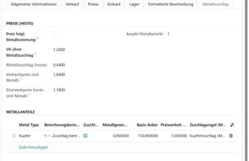Image resolution: width=249 pixels, height=161 pixels.
Task: Grab the drag handle of the Kupfer row
Action: (x=14, y=136)
